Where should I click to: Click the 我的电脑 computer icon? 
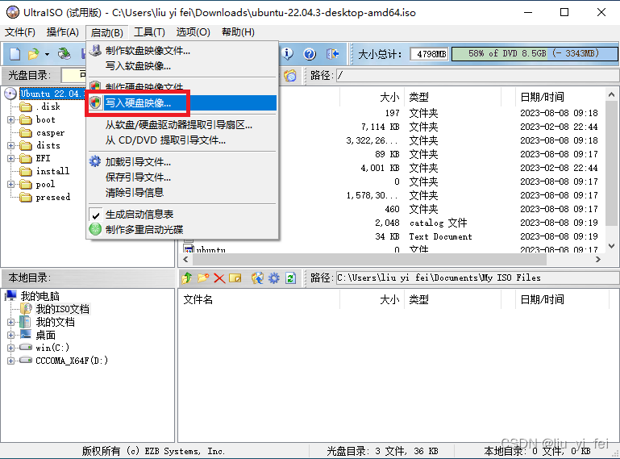point(10,295)
